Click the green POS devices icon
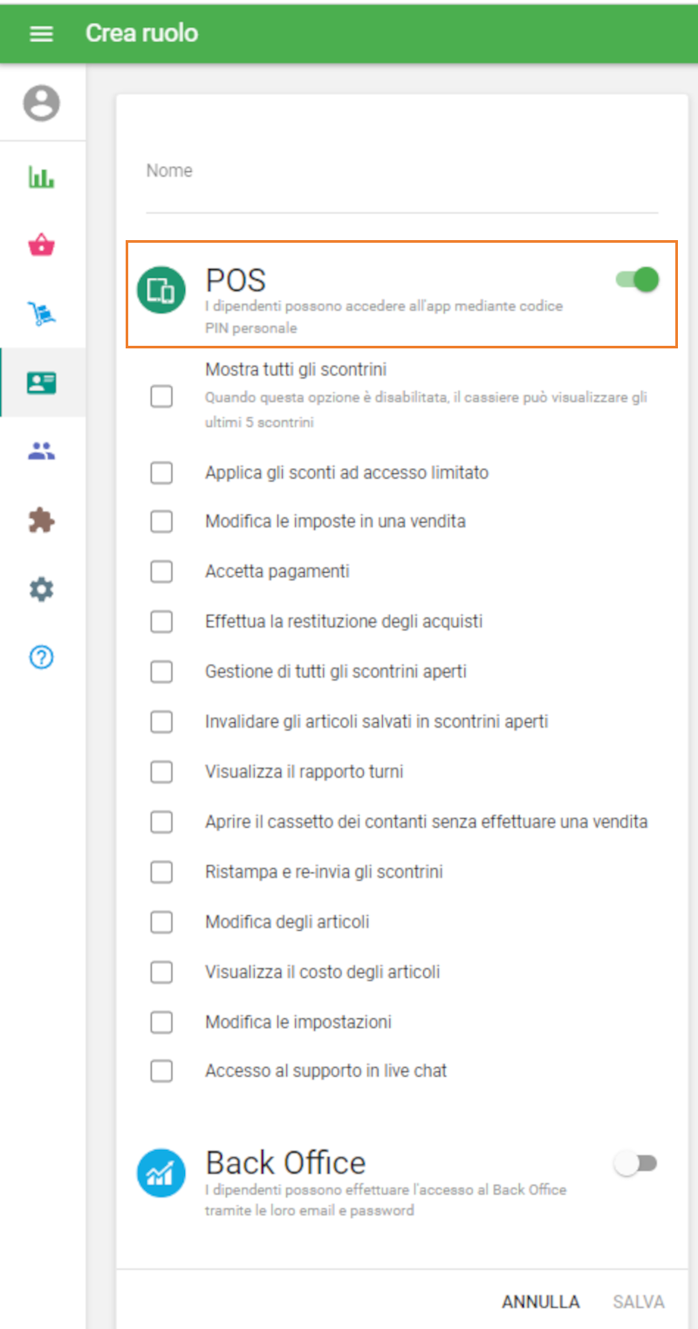The height and width of the screenshot is (1329, 698). [161, 289]
